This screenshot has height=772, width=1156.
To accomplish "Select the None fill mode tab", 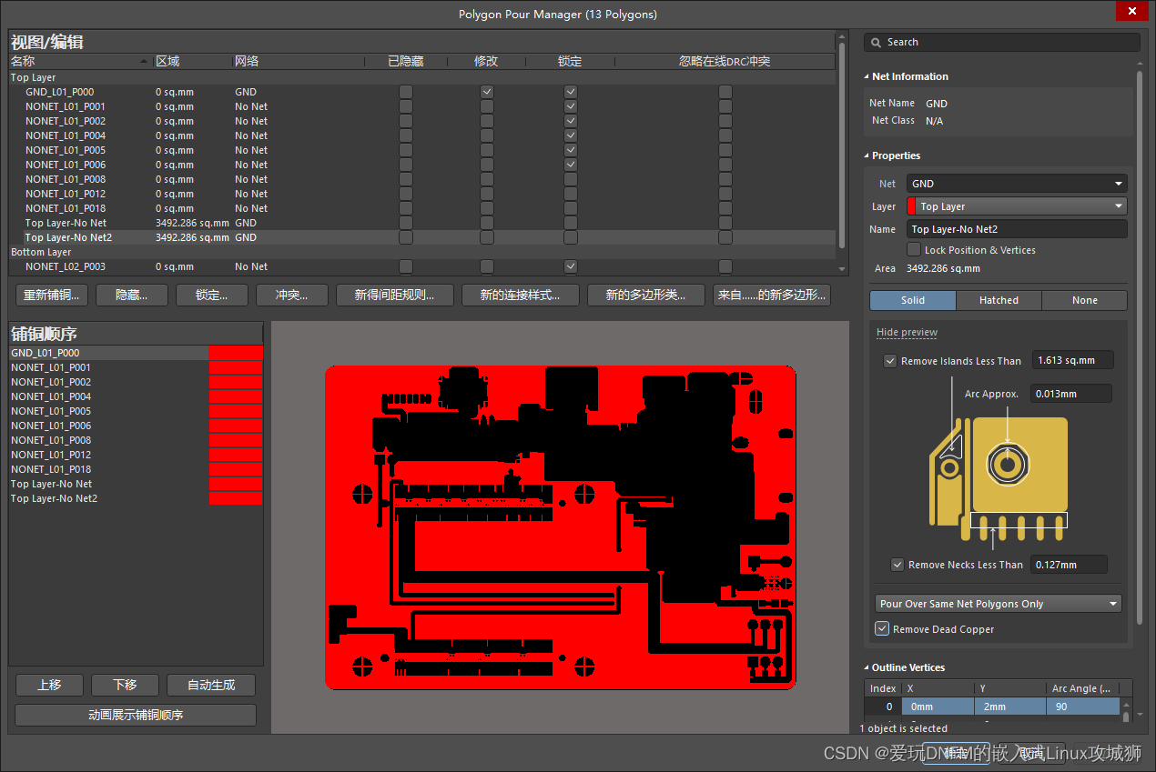I will [x=1084, y=300].
